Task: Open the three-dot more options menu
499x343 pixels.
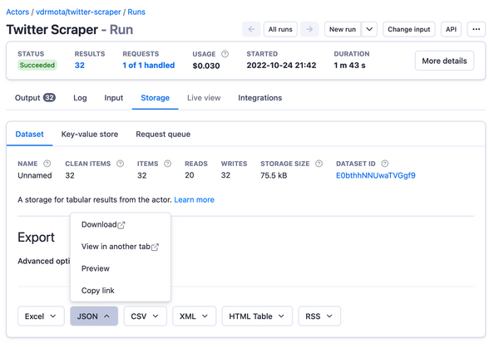Action: tap(476, 29)
